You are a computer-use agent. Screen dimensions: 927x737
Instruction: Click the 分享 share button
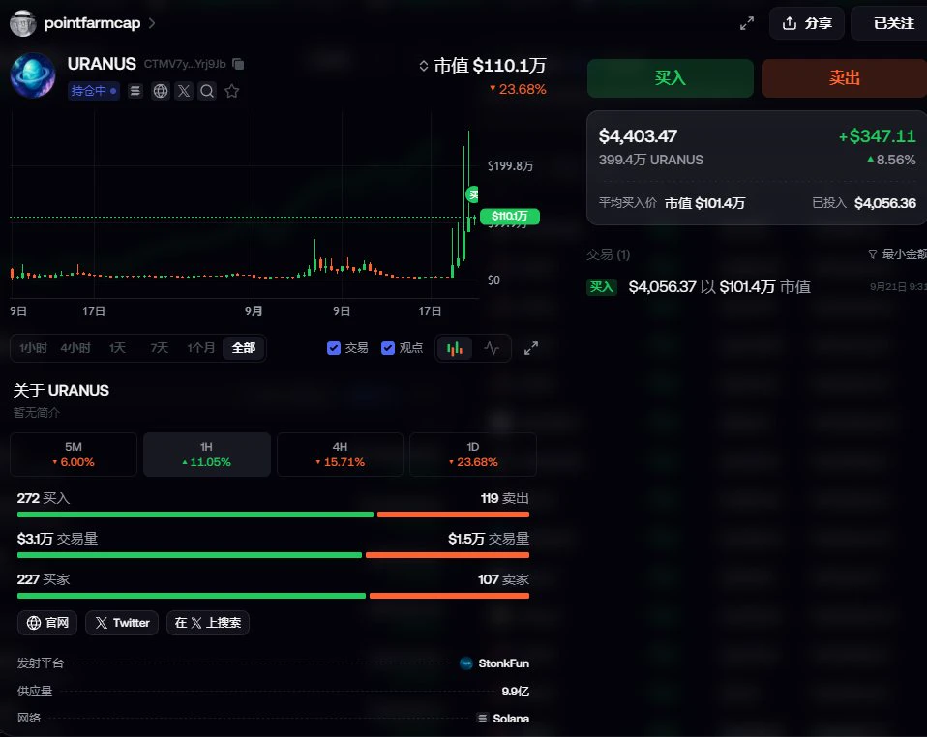click(806, 23)
